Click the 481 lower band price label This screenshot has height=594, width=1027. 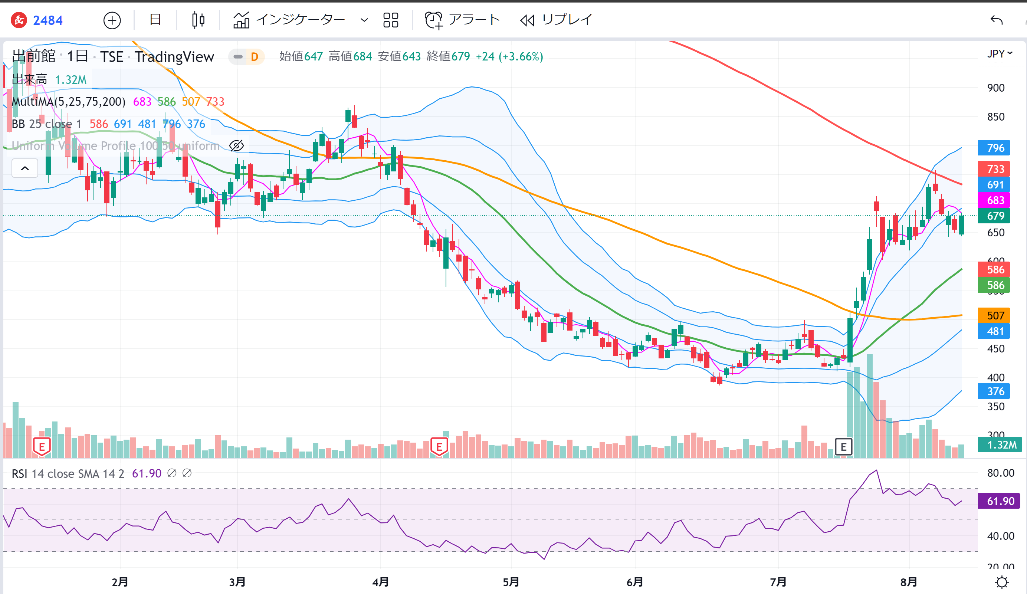(x=994, y=331)
